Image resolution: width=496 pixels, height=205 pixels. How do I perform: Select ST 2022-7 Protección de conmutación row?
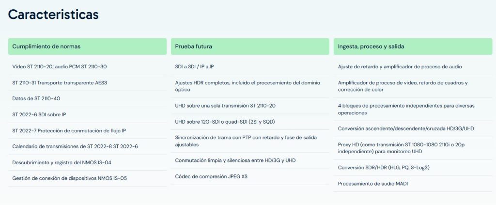click(87, 131)
